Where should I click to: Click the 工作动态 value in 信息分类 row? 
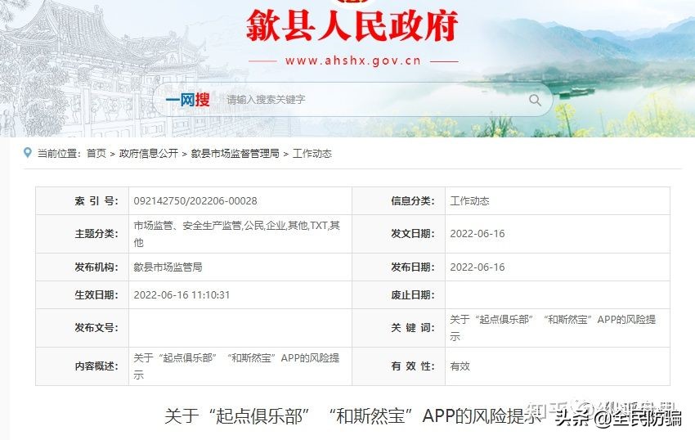(x=469, y=201)
